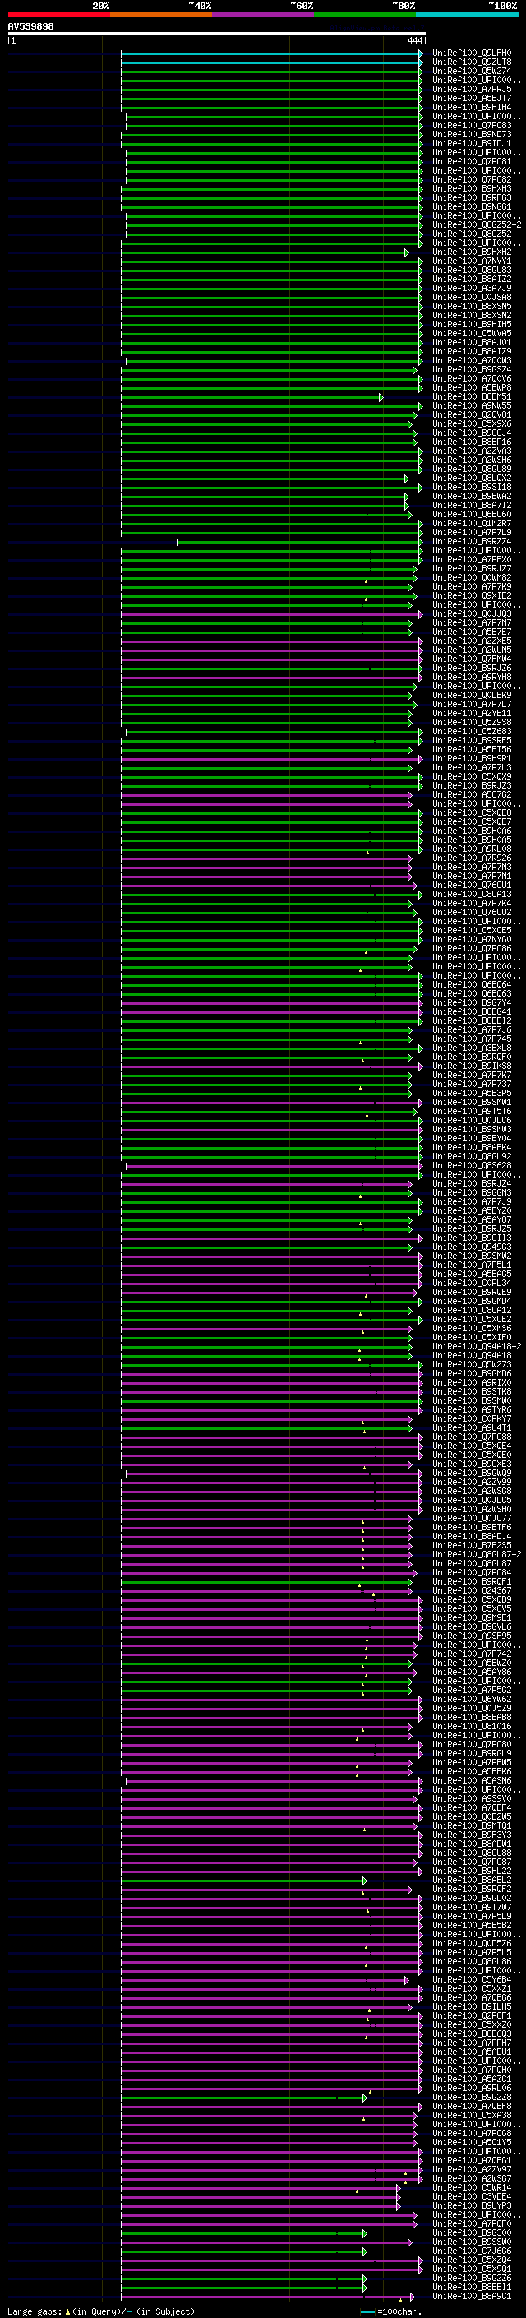The height and width of the screenshot is (2318, 526).
Task: Select hit label UniRef100_A2ZXE5
Action: (x=472, y=641)
